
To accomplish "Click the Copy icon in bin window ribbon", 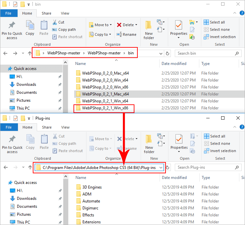I will coord(30,25).
